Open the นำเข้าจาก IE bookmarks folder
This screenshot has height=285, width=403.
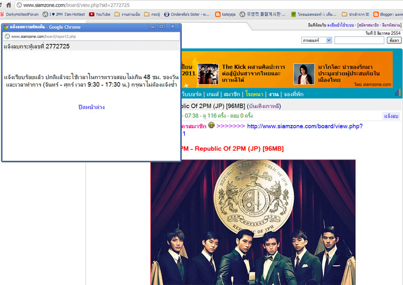coord(356,15)
